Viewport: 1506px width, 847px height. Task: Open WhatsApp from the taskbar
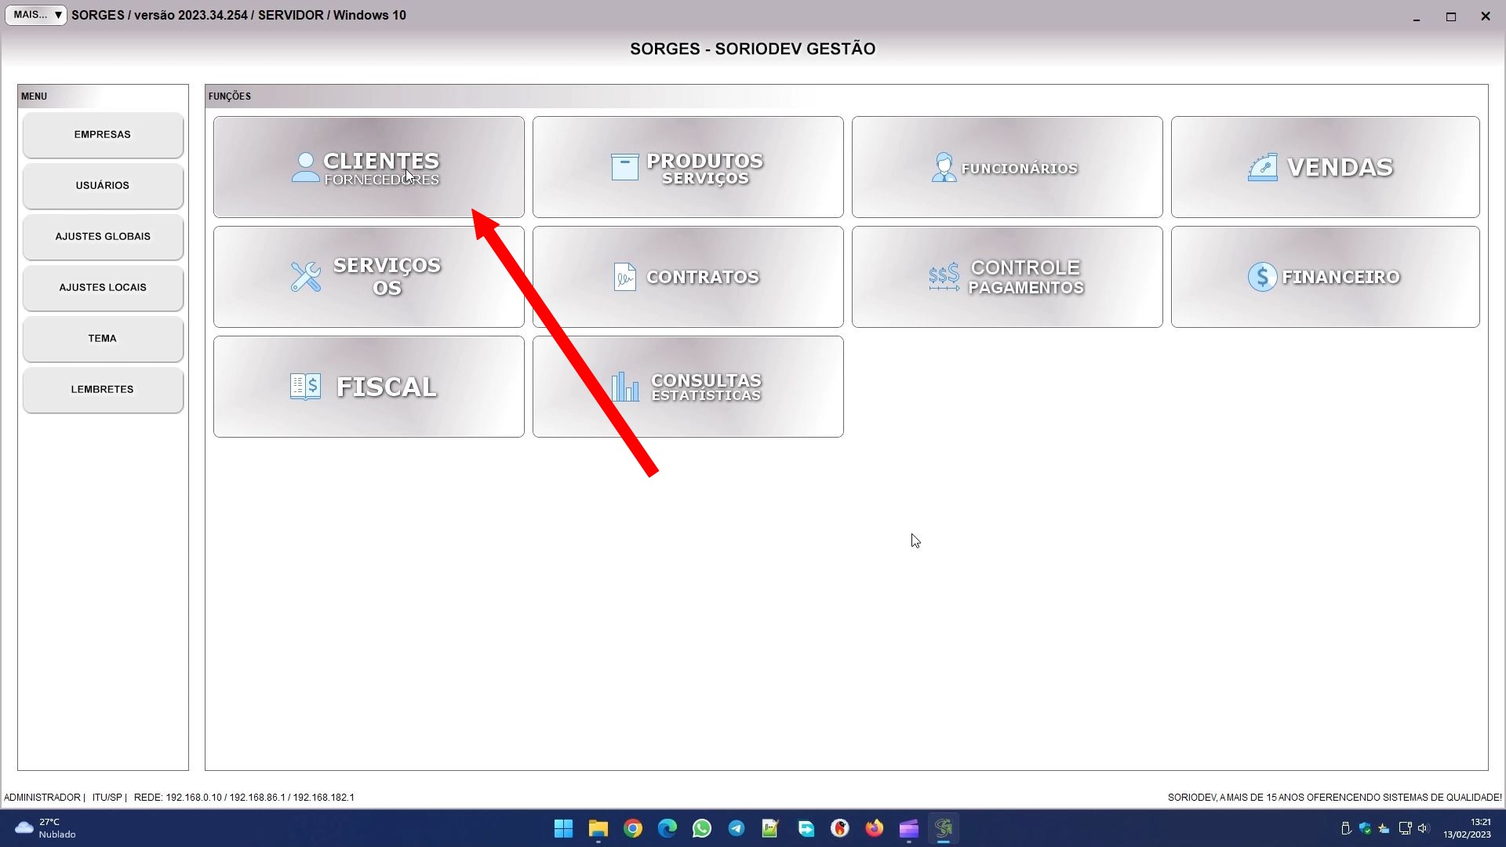[x=701, y=828]
